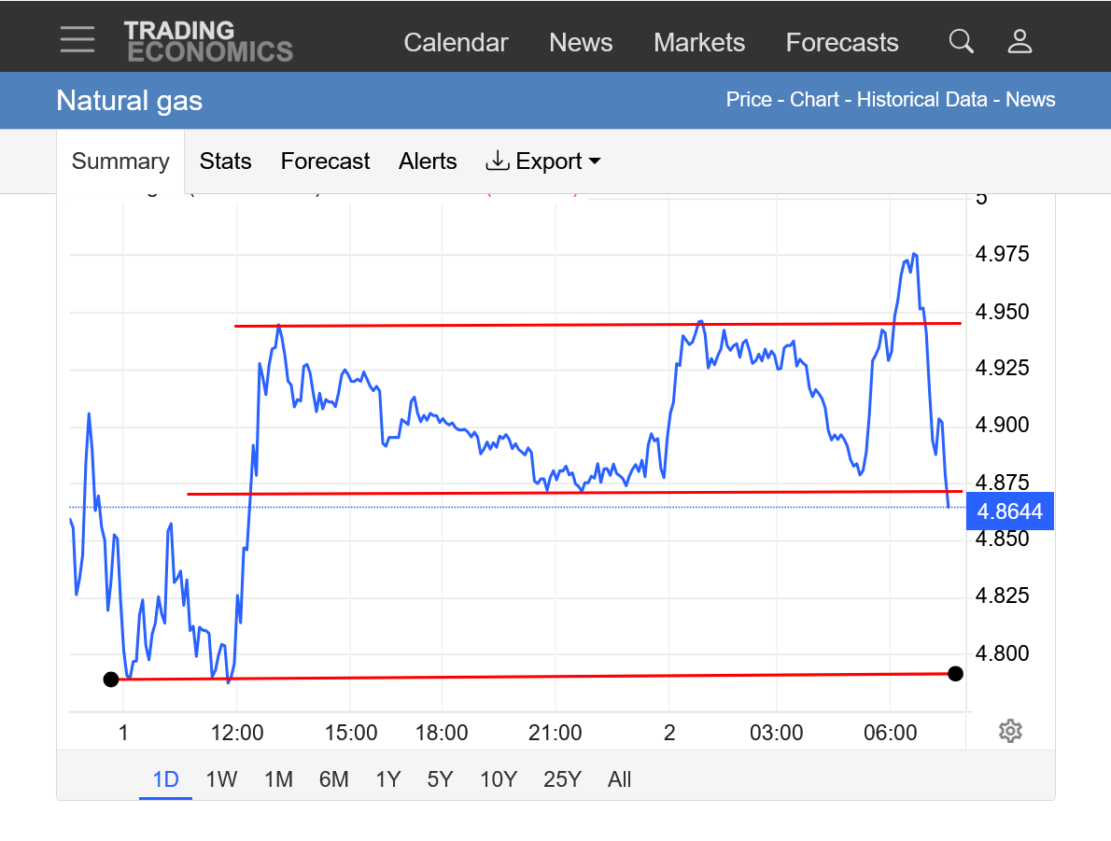Click the left black trendline endpoint
The height and width of the screenshot is (841, 1111).
coord(111,679)
